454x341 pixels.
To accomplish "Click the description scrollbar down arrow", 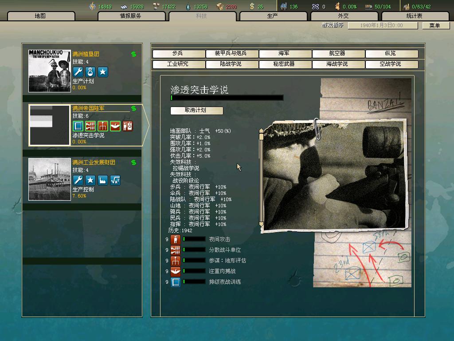I will (x=261, y=224).
